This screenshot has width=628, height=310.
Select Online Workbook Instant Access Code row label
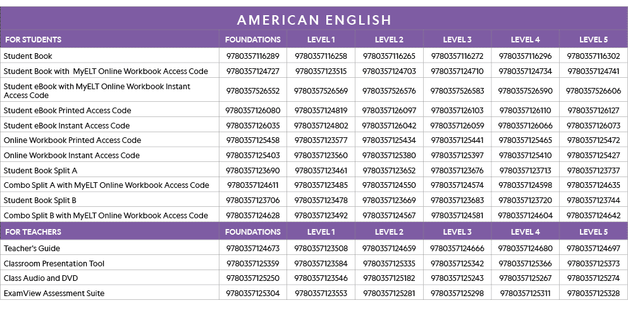coord(71,156)
